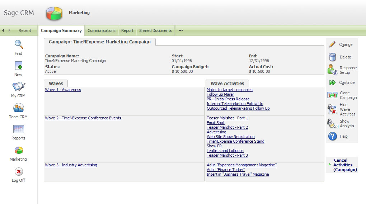366x204 pixels.
Task: Open Teaser Mailshot - Part 1 link
Action: pyautogui.click(x=227, y=118)
